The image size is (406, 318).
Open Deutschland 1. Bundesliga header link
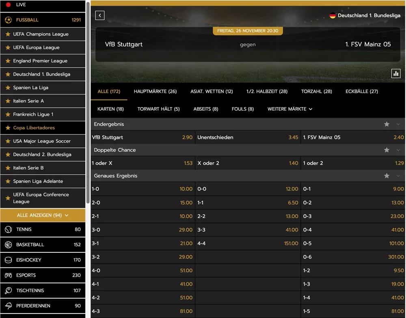tap(369, 15)
